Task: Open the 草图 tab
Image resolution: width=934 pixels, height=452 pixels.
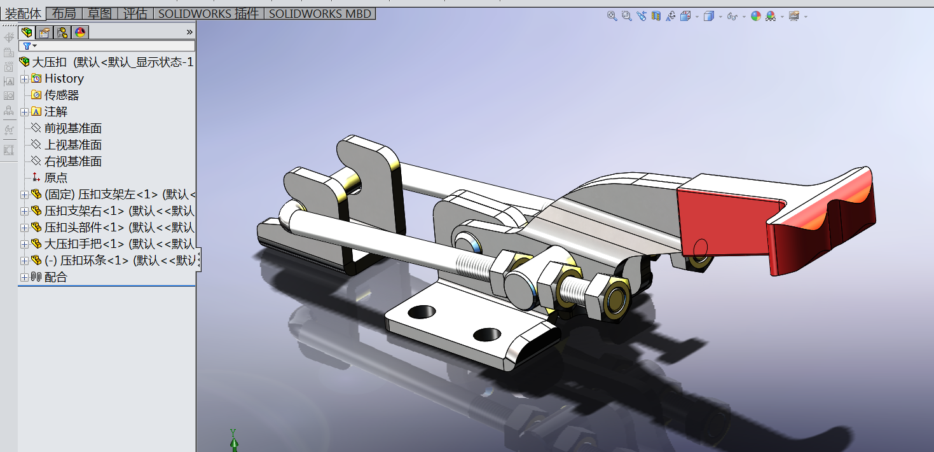Action: pos(99,13)
